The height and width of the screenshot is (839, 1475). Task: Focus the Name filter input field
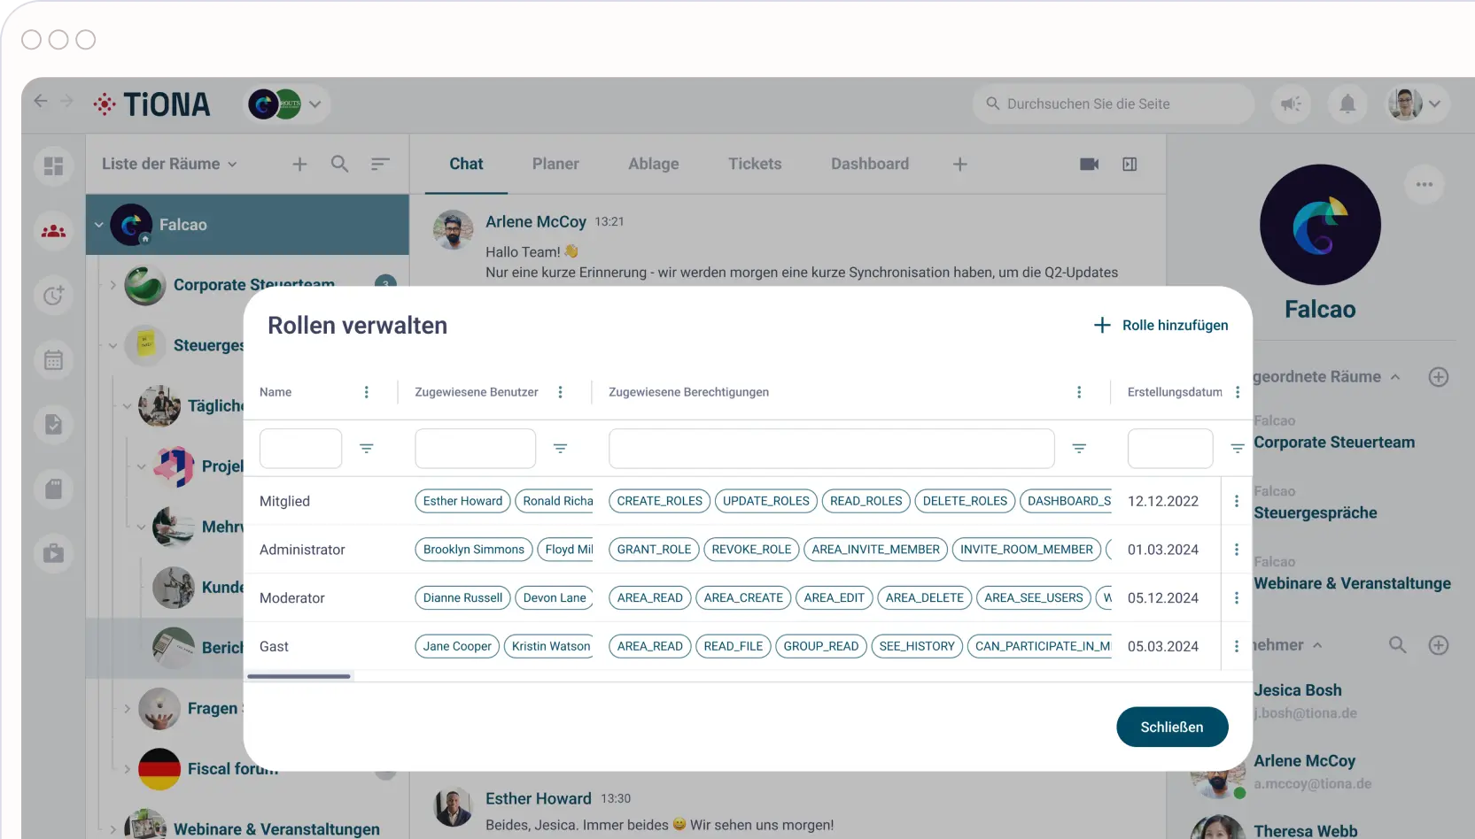pyautogui.click(x=300, y=449)
